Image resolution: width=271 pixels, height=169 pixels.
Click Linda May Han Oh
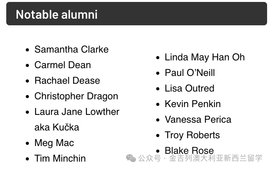pyautogui.click(x=205, y=57)
